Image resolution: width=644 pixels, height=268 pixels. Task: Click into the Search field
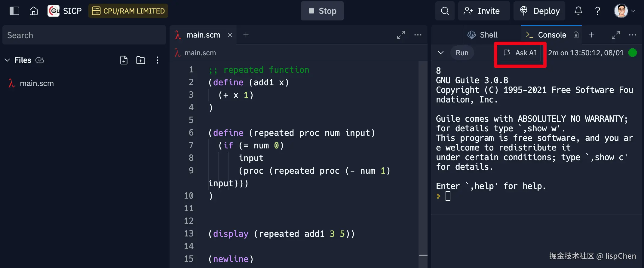[x=84, y=35]
